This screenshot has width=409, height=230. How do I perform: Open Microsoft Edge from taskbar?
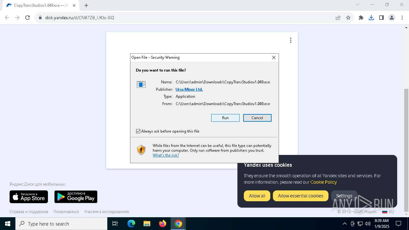coord(131,224)
